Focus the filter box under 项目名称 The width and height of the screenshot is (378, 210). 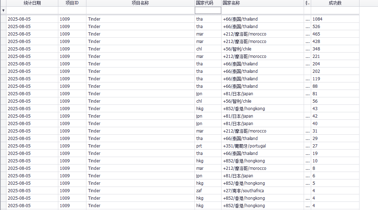coord(140,10)
